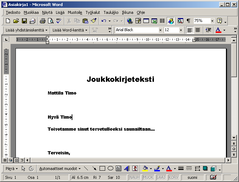The image size is (239, 182).
Task: Toggle left text alignment
Action: coord(190,30)
